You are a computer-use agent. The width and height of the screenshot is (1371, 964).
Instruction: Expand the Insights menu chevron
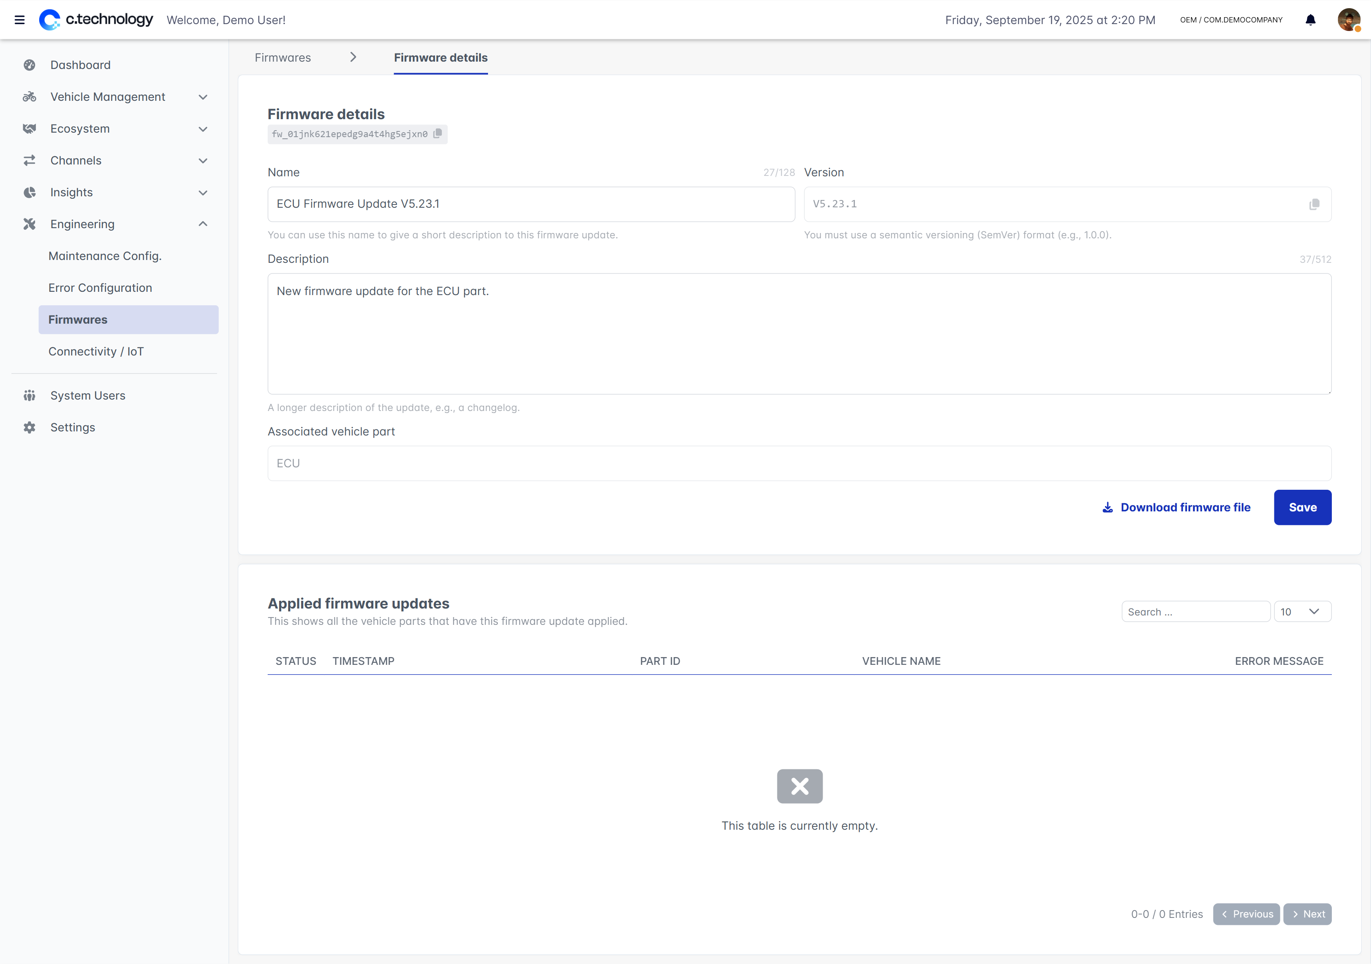click(202, 193)
